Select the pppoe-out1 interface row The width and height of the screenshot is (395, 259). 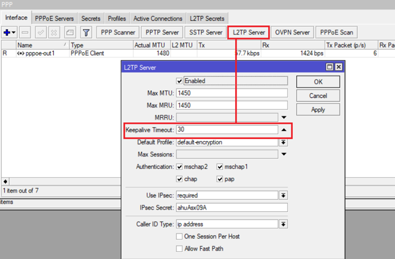coord(39,53)
